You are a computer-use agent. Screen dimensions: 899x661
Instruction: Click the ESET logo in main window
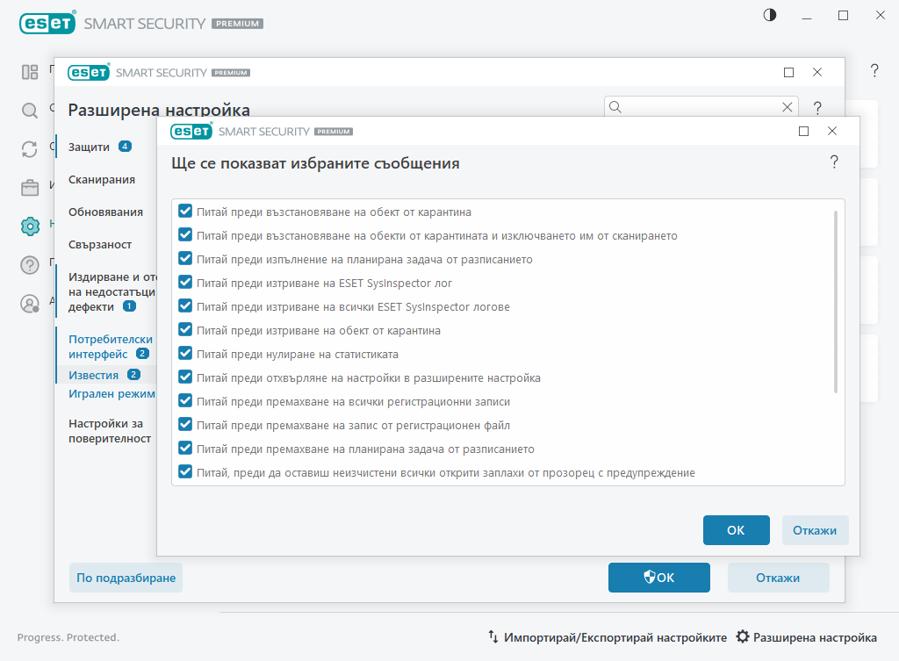coord(47,23)
